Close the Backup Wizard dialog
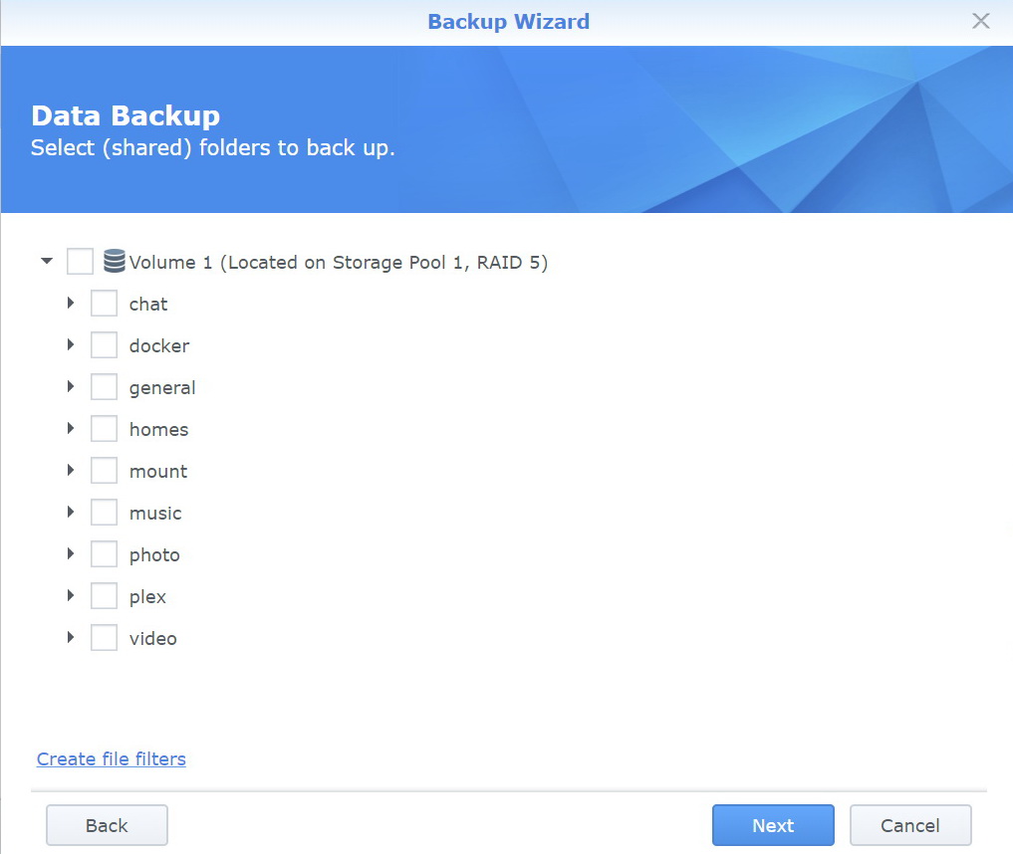 point(981,21)
